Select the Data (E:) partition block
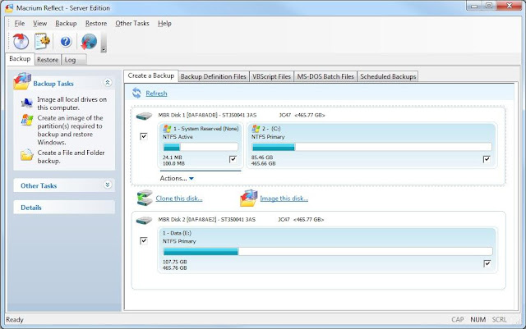This screenshot has width=526, height=329. click(x=328, y=250)
